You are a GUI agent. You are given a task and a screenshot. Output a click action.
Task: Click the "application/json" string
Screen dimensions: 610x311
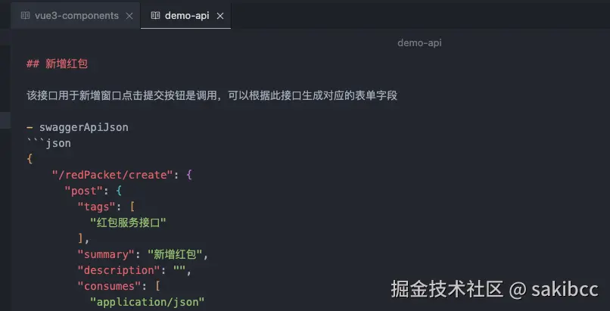point(147,303)
